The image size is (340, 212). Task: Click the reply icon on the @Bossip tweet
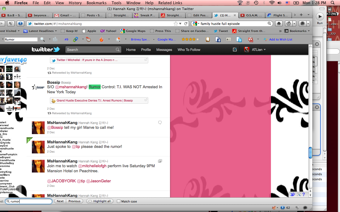pyautogui.click(x=160, y=122)
